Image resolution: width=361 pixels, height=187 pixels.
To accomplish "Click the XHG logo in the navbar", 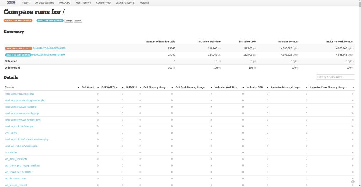I will 11,3.
